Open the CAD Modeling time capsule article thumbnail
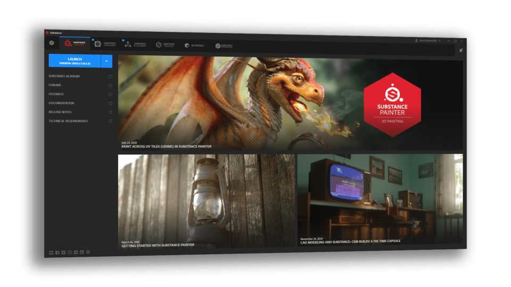Image resolution: width=511 pixels, height=287 pixels. pos(380,199)
